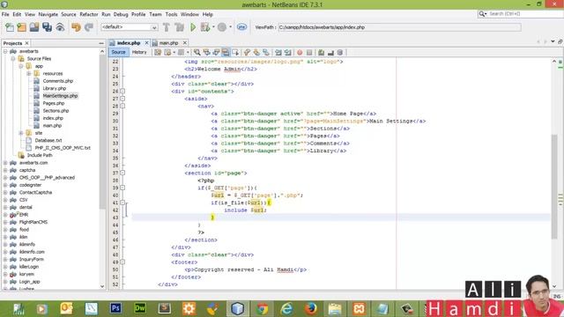Click the Save All toolbar icon

(x=47, y=27)
